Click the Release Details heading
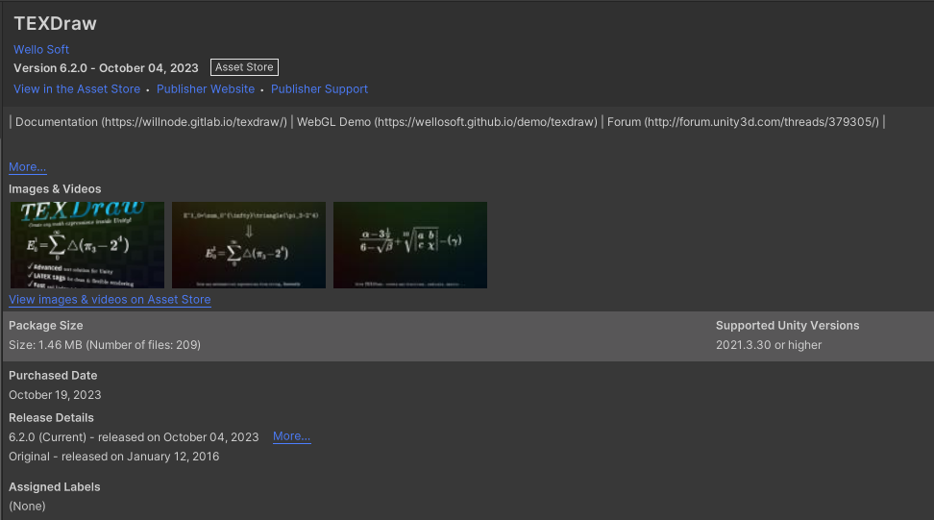This screenshot has width=934, height=520. tap(51, 417)
